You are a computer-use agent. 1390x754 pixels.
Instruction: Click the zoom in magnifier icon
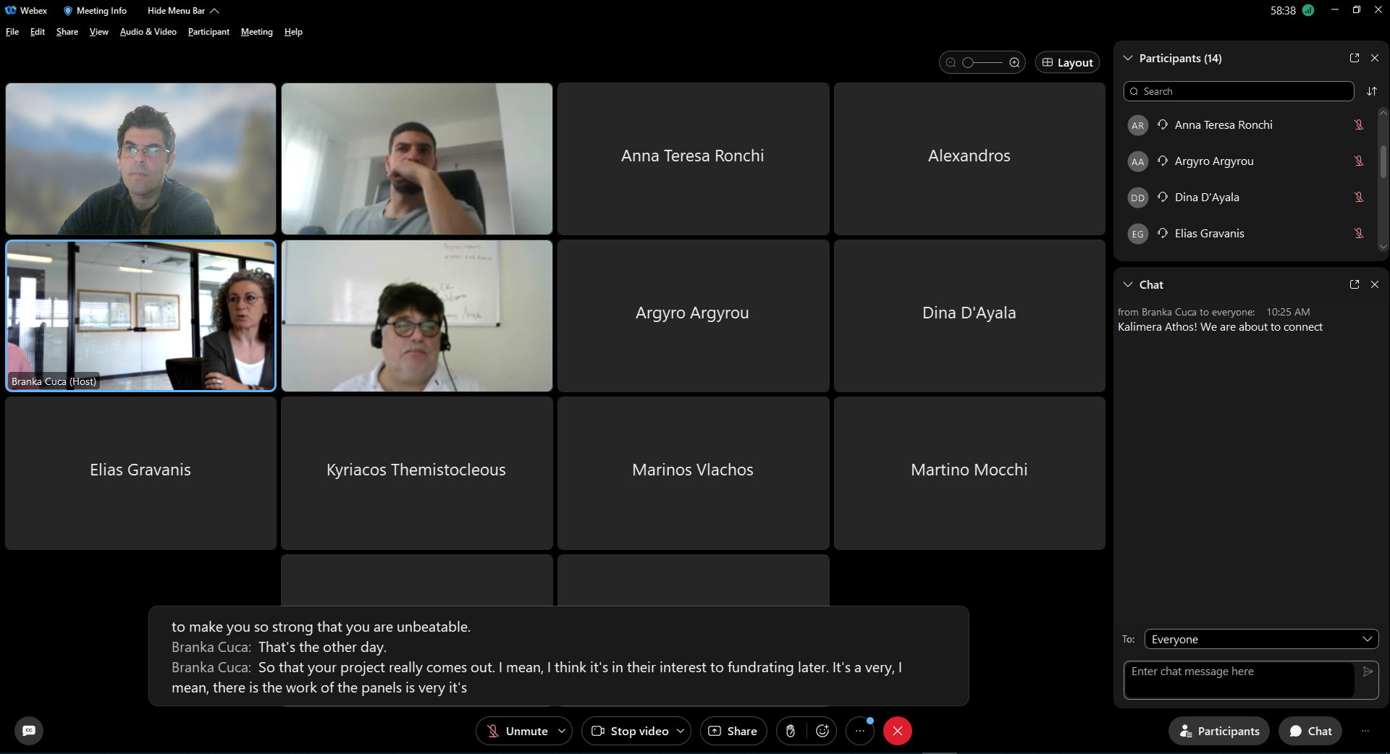[x=1015, y=63]
